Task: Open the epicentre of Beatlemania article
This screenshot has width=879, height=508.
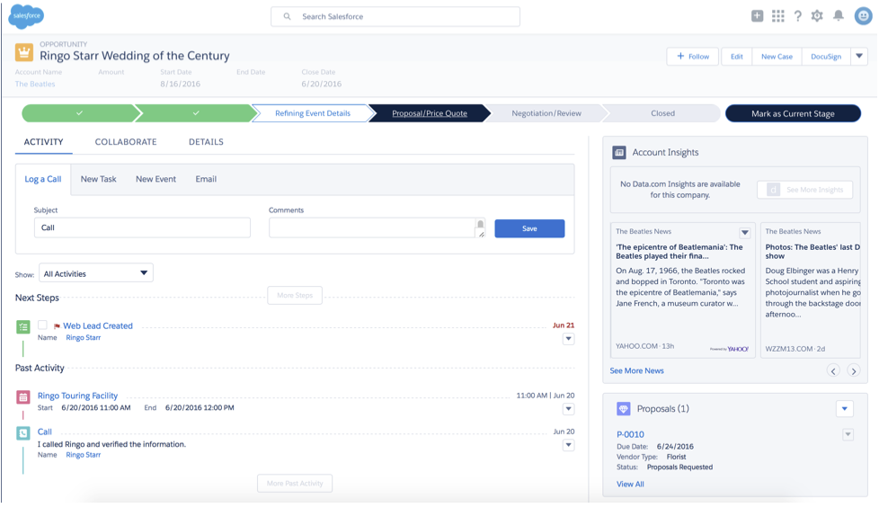Action: [x=679, y=251]
